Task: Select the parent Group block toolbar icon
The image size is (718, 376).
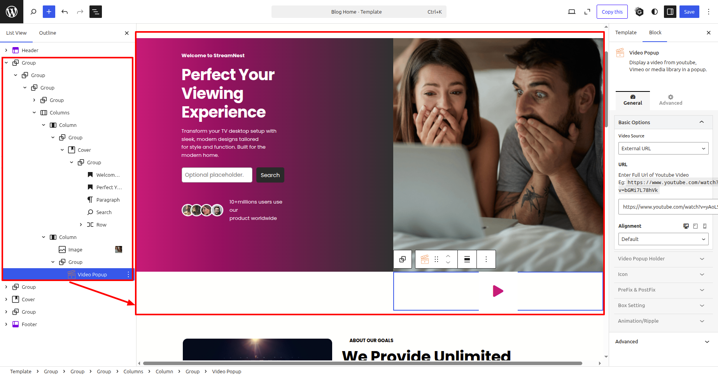Action: (x=403, y=259)
